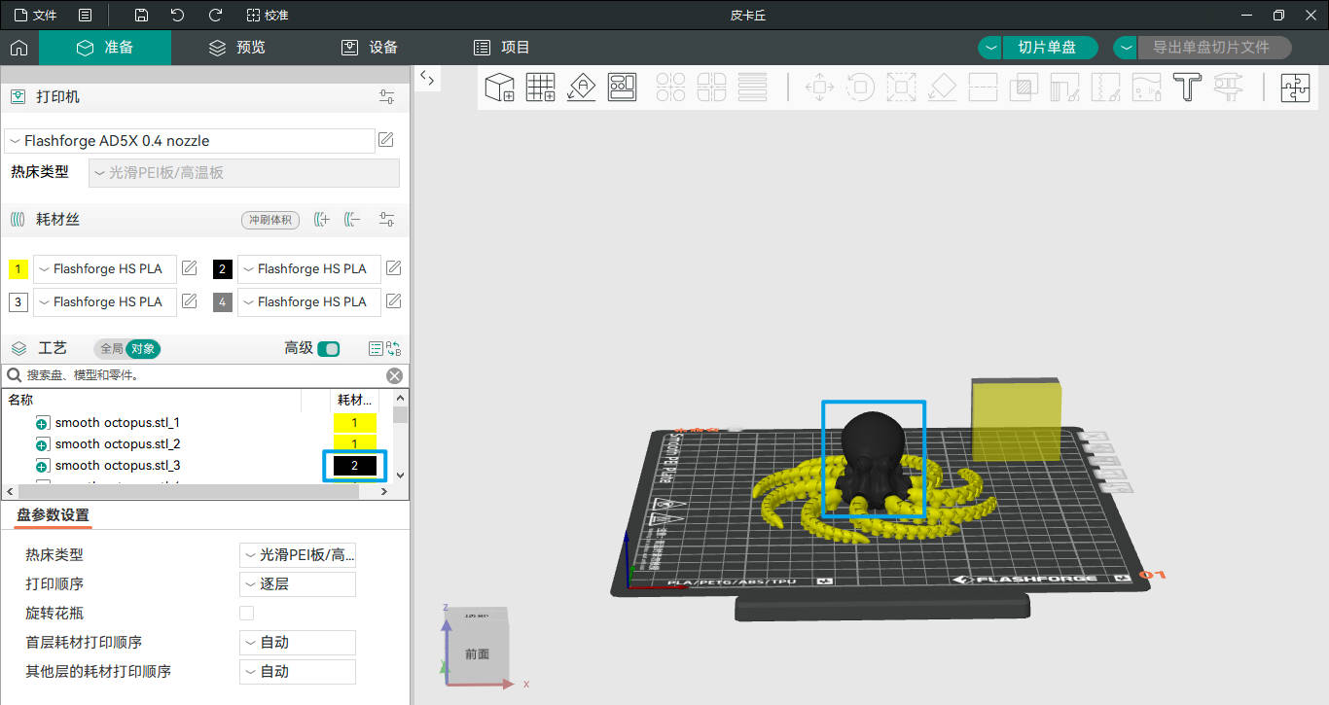Image resolution: width=1329 pixels, height=705 pixels.
Task: Open printer settings sliders icon
Action: coord(387,97)
